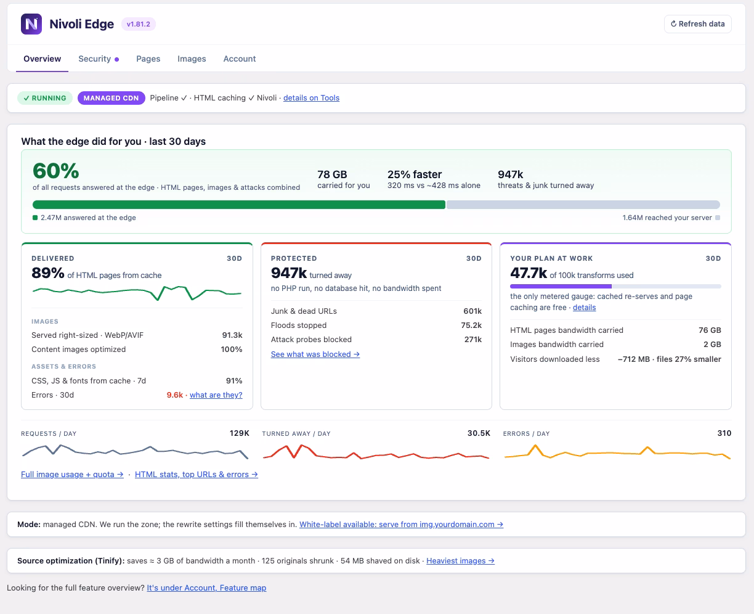The image size is (754, 614).
Task: Open 'Full image usage + quota' link
Action: tap(72, 475)
